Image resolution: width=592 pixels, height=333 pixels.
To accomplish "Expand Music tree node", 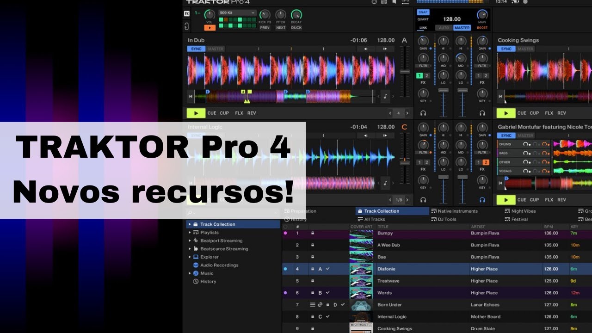I will pos(189,273).
